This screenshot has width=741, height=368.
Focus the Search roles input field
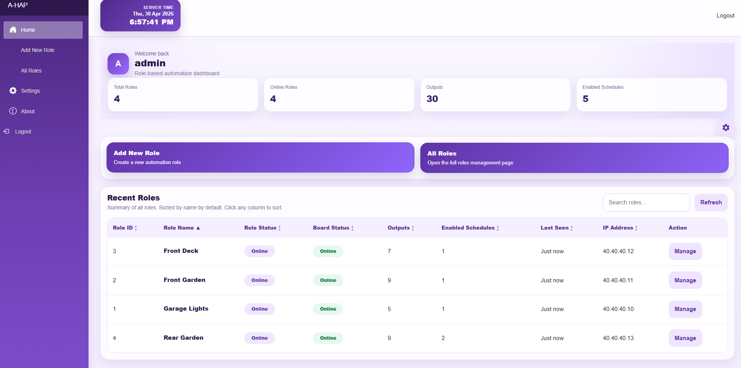pos(646,202)
